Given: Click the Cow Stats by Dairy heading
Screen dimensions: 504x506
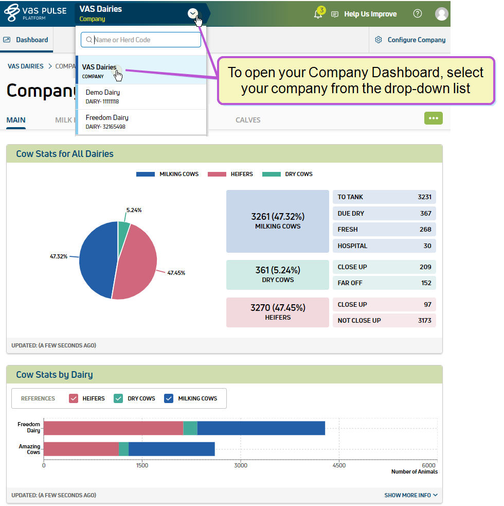Looking at the screenshot, I should point(55,375).
